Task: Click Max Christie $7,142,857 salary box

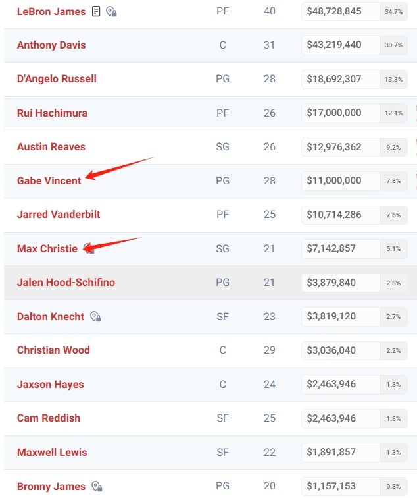Action: click(341, 248)
